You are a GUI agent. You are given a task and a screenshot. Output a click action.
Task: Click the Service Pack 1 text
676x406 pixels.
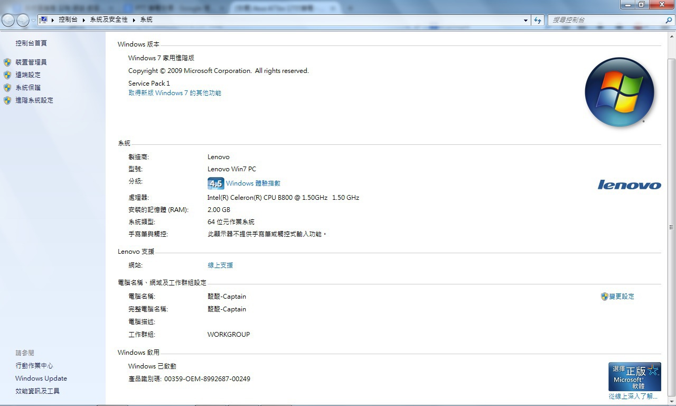149,84
